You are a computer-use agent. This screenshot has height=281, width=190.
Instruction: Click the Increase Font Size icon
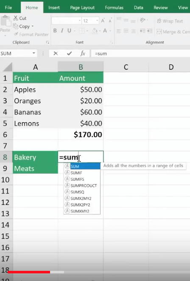103,21
